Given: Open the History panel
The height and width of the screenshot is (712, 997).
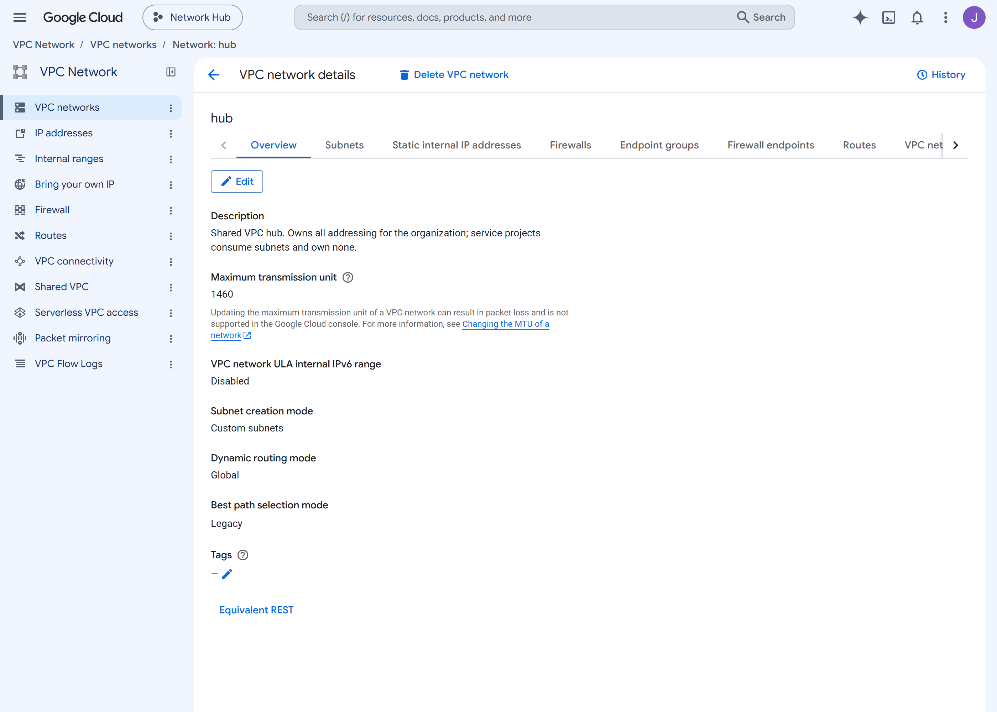Looking at the screenshot, I should (x=941, y=75).
